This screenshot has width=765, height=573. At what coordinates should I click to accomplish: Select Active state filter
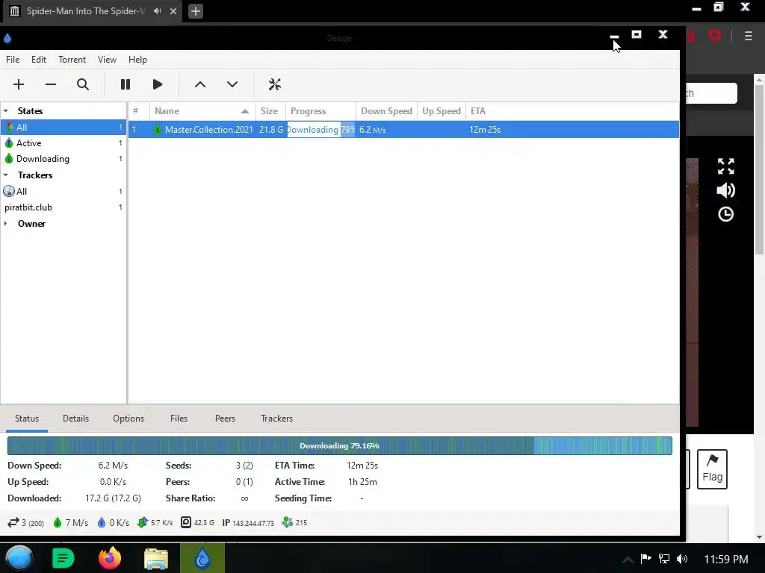[64, 143]
